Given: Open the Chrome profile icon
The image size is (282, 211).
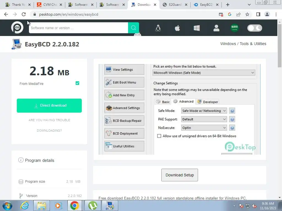Looking at the screenshot, I should (x=267, y=14).
